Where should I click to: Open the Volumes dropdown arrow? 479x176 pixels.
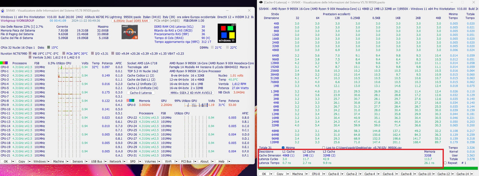click(159, 161)
